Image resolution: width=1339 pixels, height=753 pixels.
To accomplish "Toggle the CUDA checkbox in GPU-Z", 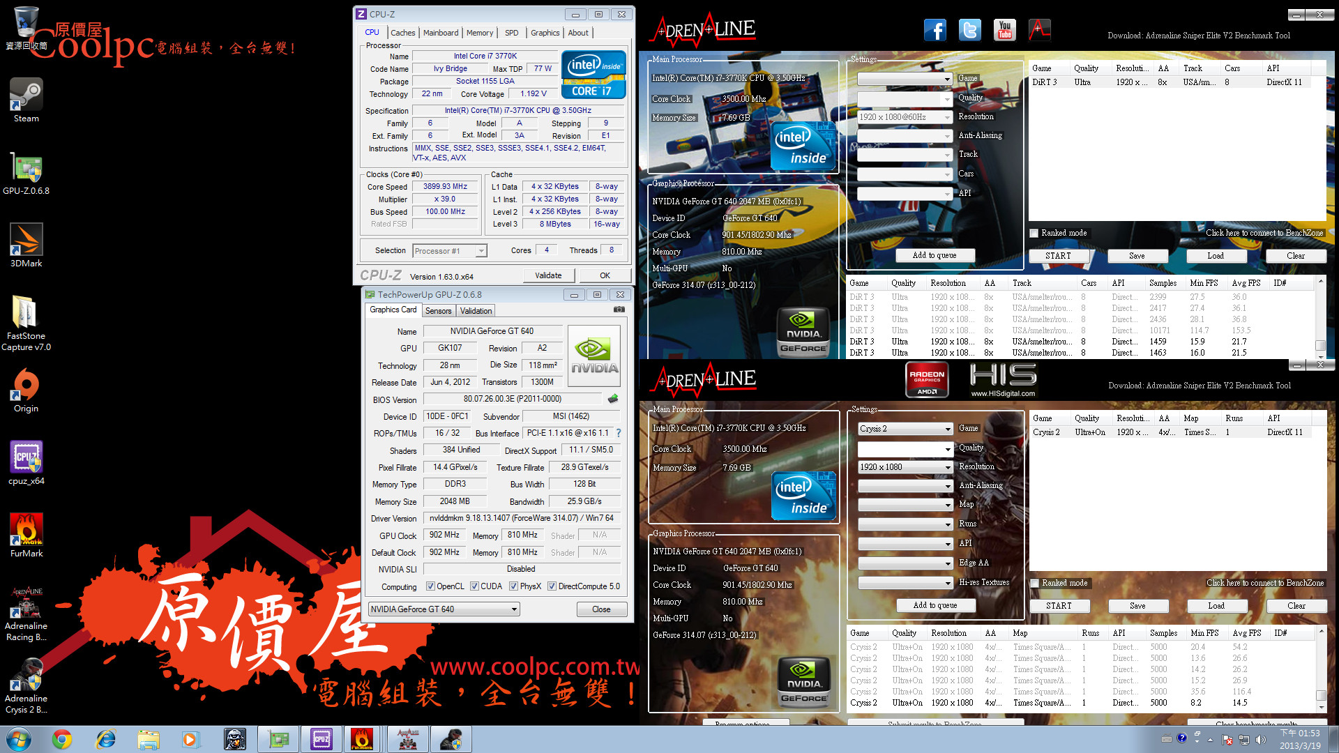I will 474,586.
